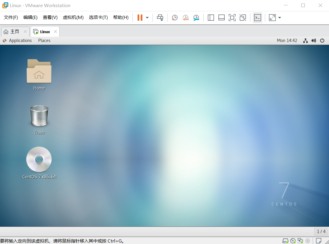Image resolution: width=329 pixels, height=244 pixels.
Task: Open the power options dropdown arrow
Action: (147, 18)
